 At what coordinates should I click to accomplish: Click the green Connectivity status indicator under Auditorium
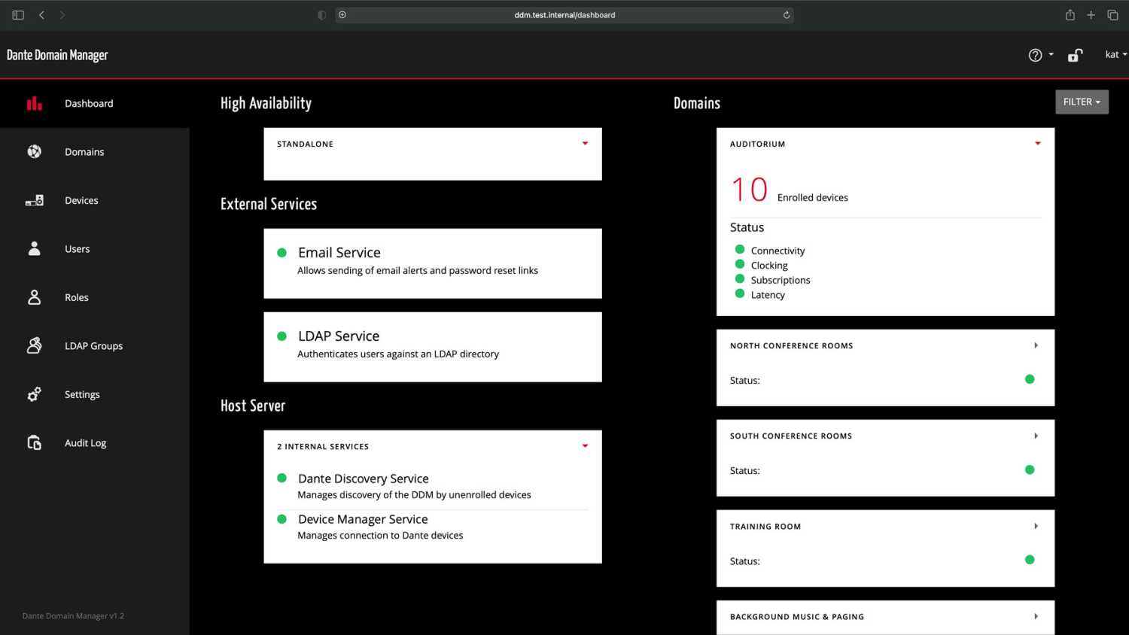739,250
